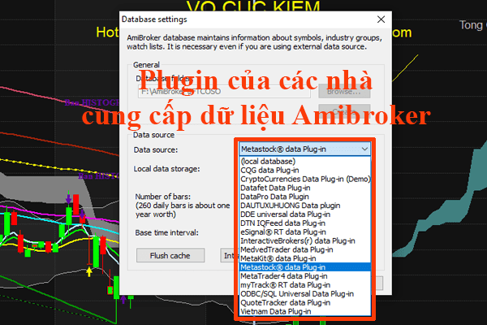Choose MetaTrader4 data Plug-in

point(304,276)
